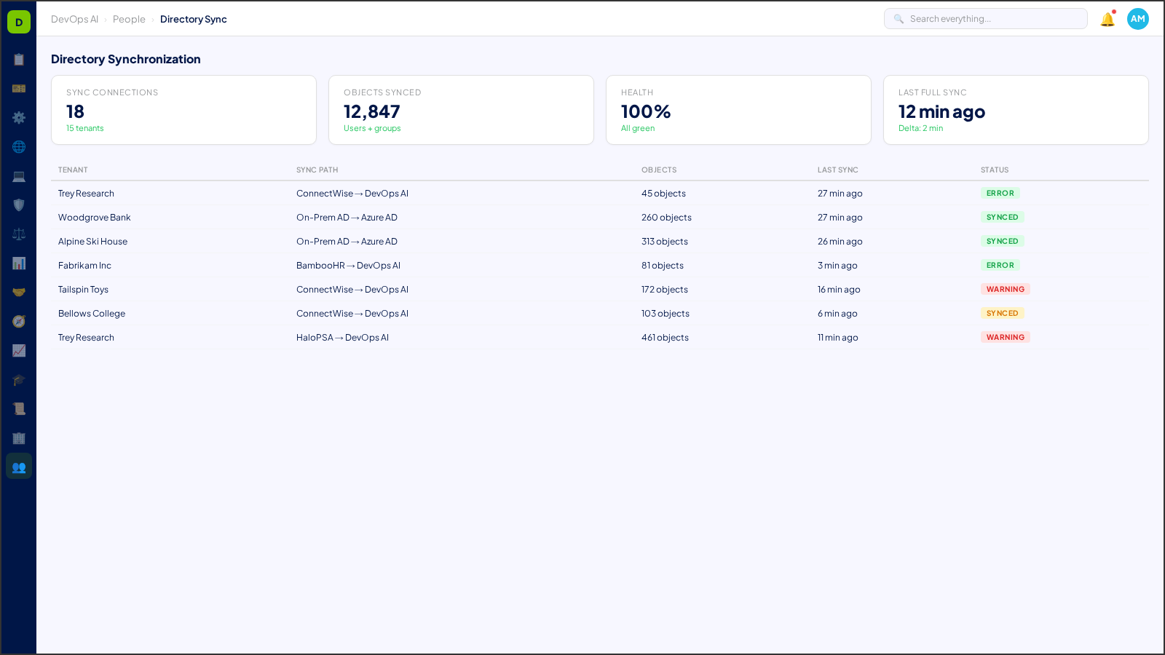Select the billing card icon in sidebar
Viewport: 1165px width, 655px height.
19,89
